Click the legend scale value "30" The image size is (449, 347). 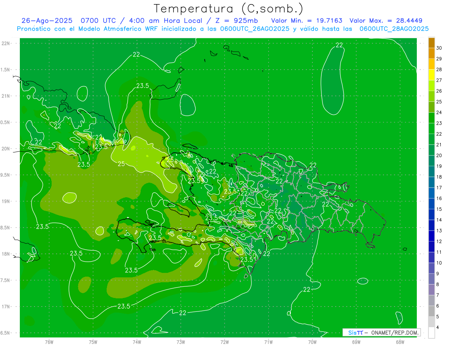439,48
